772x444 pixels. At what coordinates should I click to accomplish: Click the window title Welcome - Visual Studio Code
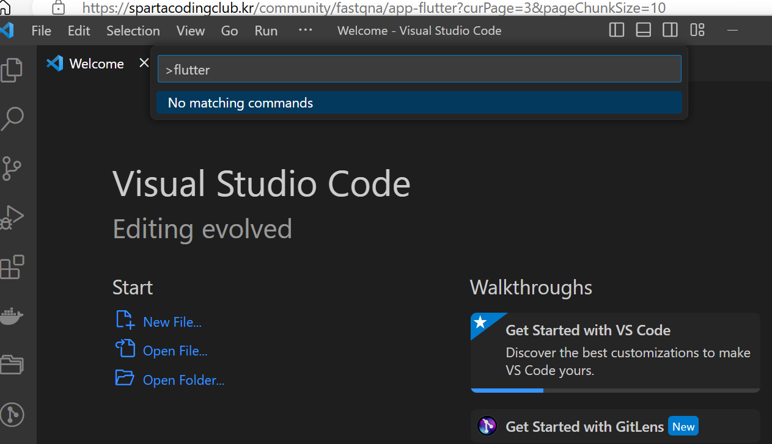tap(419, 31)
